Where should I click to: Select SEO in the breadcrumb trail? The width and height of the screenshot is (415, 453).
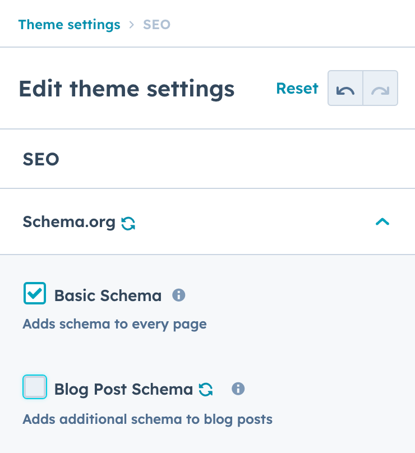point(156,24)
